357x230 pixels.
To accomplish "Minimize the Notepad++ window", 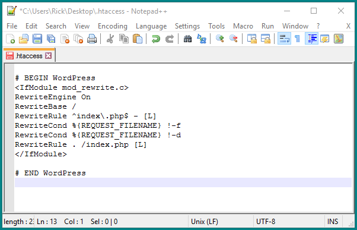I will 287,11.
